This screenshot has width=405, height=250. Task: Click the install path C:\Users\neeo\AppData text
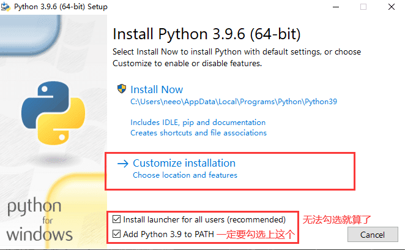coord(234,102)
